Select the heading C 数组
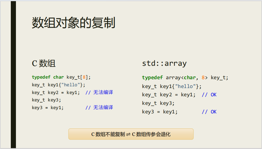 coord(44,63)
